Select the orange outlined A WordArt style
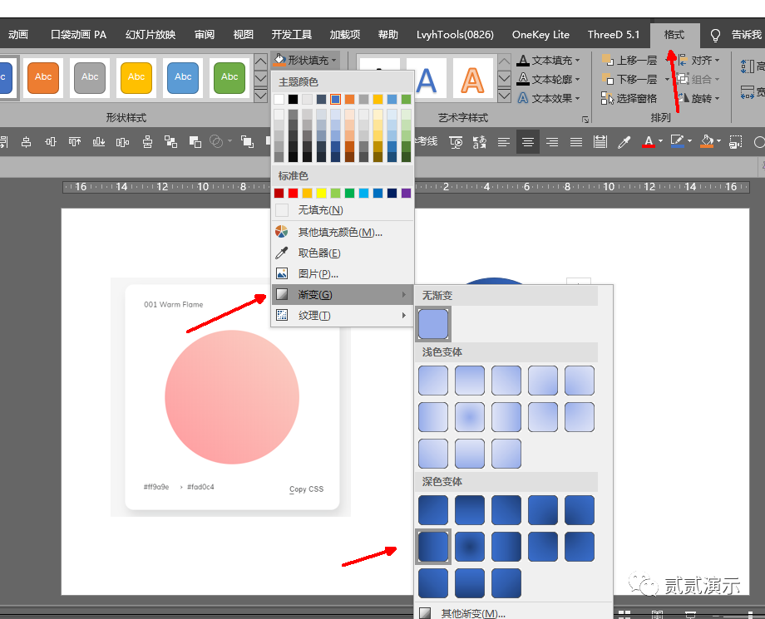765x619 pixels. 472,79
